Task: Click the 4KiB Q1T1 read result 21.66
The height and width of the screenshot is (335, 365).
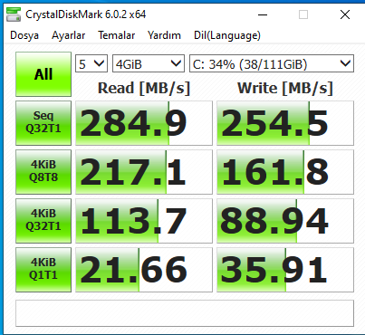Action: tap(144, 270)
